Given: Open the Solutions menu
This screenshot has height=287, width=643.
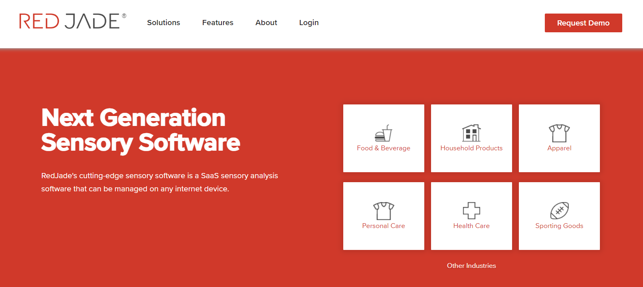Looking at the screenshot, I should click(164, 23).
